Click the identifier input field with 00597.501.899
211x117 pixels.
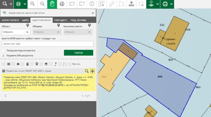click(47, 44)
